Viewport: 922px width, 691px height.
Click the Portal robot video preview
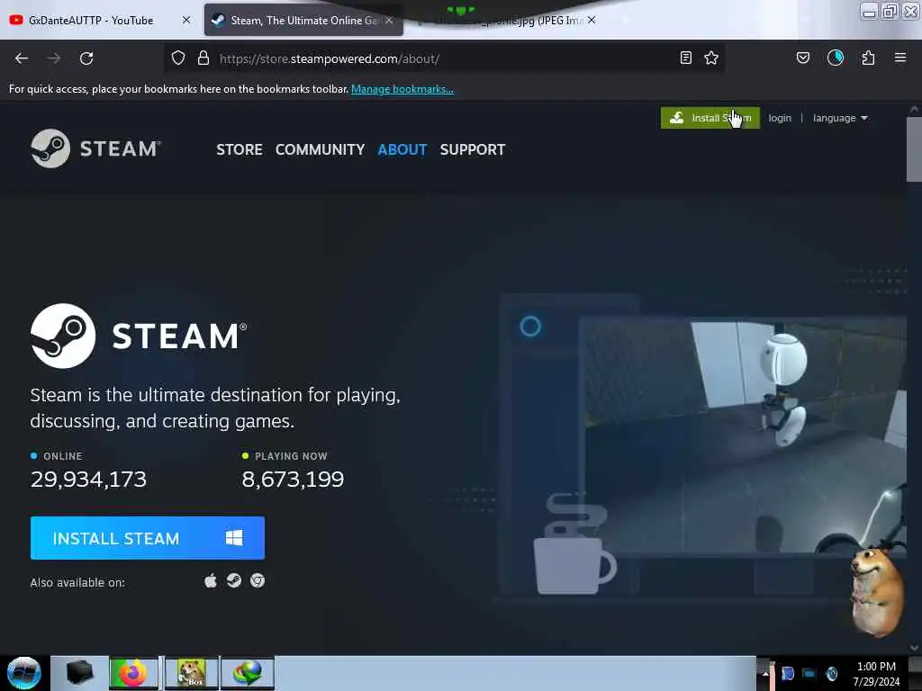742,435
